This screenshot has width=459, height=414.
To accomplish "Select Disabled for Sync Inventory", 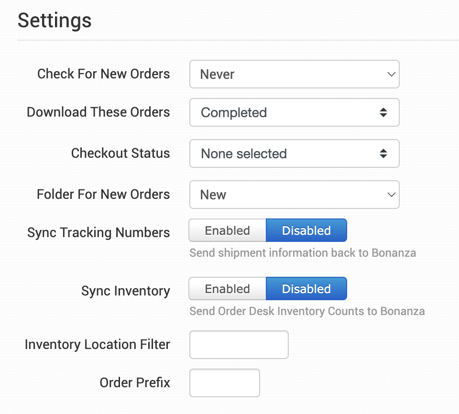I will [x=306, y=289].
